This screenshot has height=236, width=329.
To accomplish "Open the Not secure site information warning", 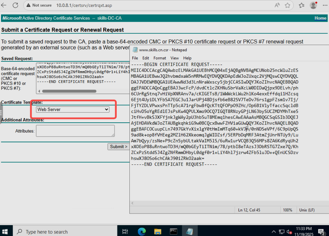I will 39,5.
